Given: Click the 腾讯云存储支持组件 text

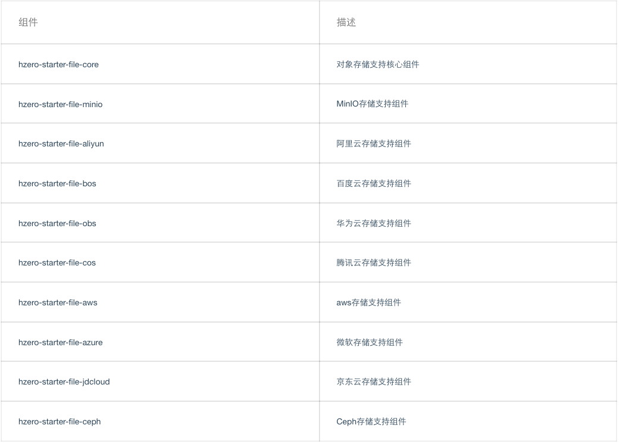Looking at the screenshot, I should [373, 262].
